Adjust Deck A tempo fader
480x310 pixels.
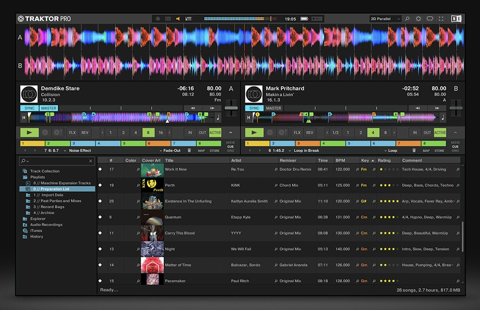coord(231,108)
